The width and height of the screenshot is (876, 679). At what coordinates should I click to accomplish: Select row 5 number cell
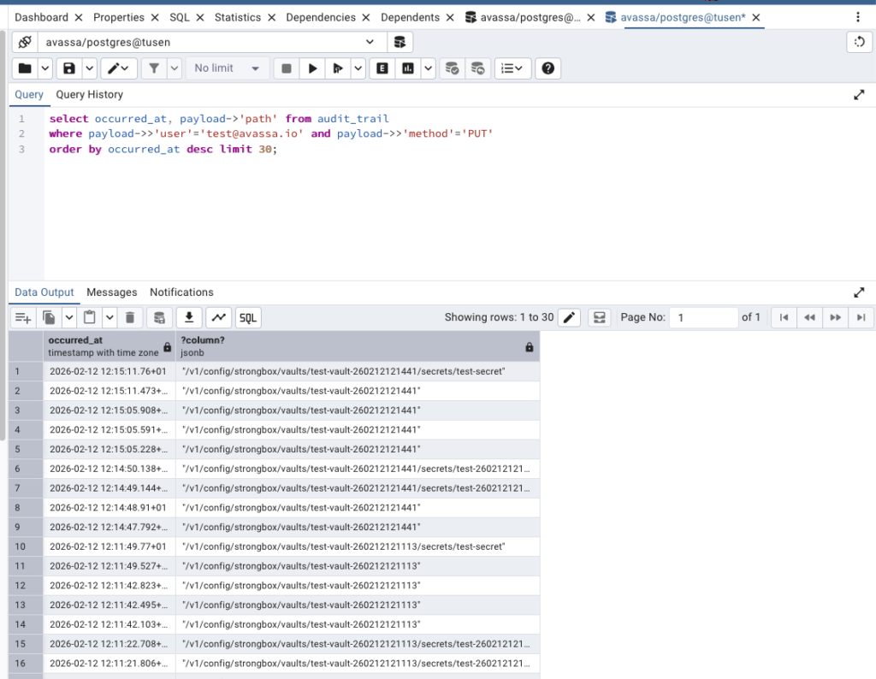point(26,449)
